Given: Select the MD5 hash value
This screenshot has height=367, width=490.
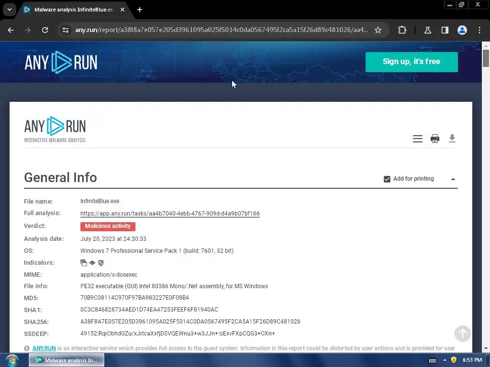Looking at the screenshot, I should pyautogui.click(x=134, y=298).
